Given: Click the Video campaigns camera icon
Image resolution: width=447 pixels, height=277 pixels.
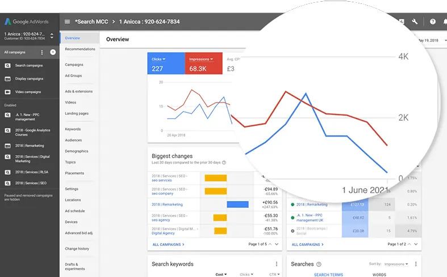Looking at the screenshot, I should pos(8,92).
